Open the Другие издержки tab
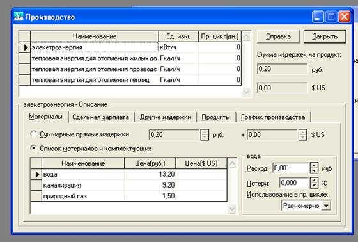This screenshot has width=358, height=242. (x=166, y=117)
